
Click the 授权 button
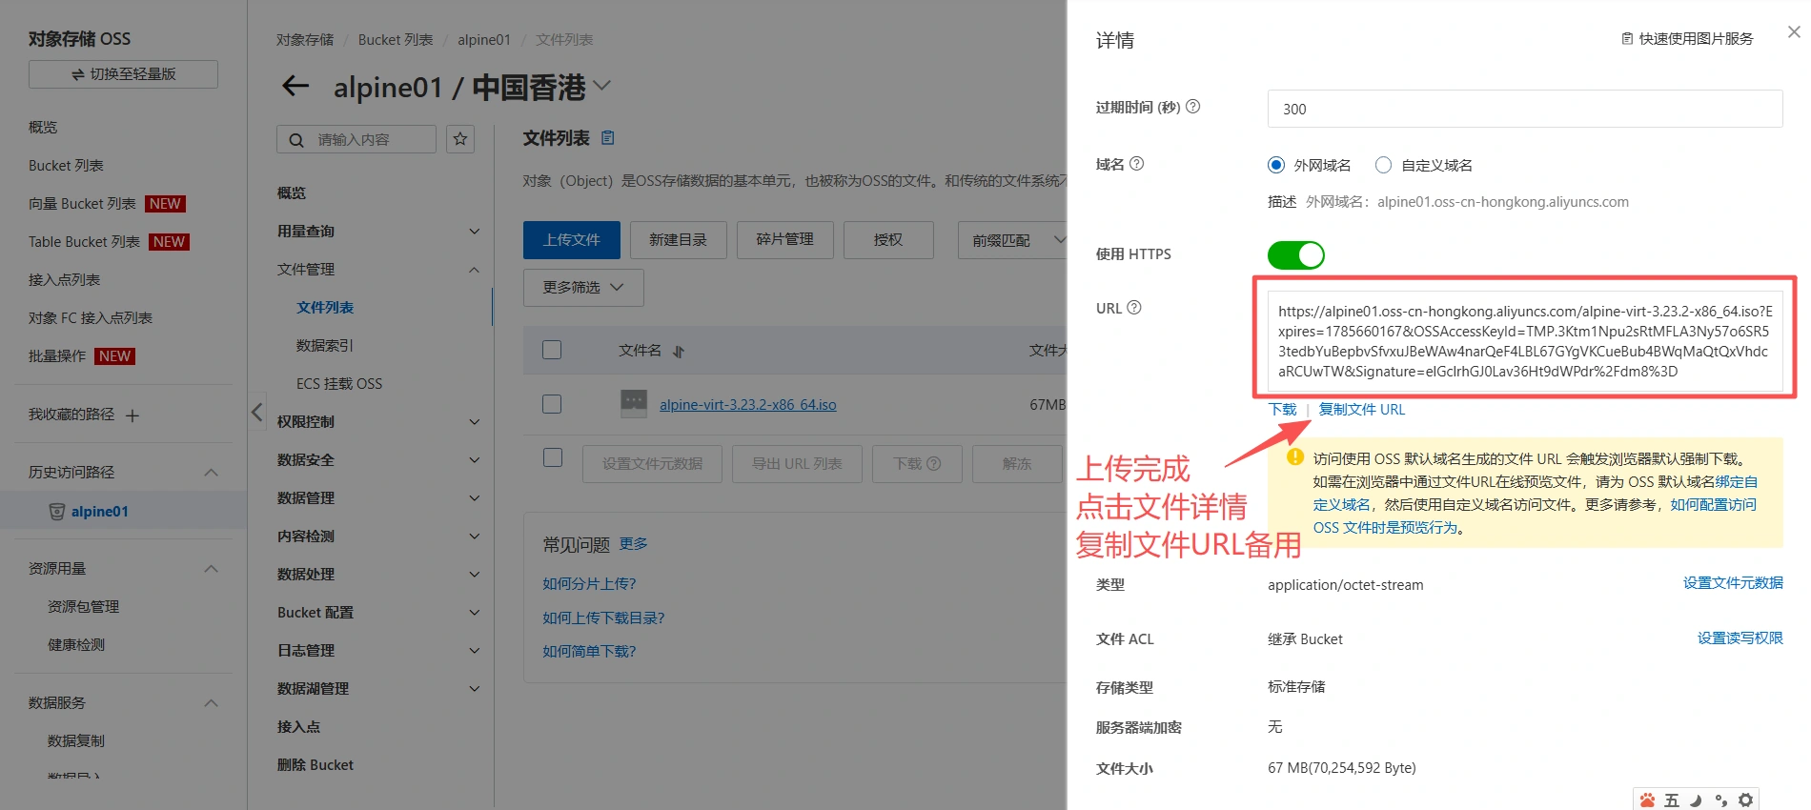[x=888, y=240]
